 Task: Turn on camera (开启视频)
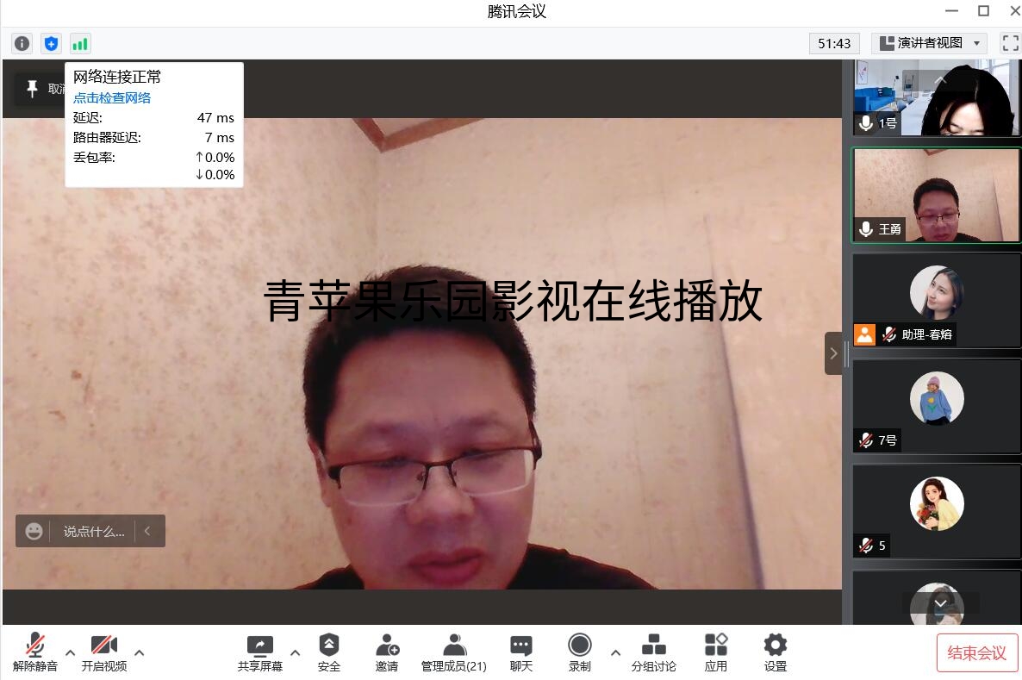click(x=104, y=653)
